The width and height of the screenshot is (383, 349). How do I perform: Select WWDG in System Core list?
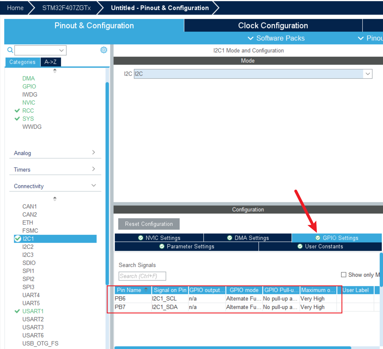32,127
